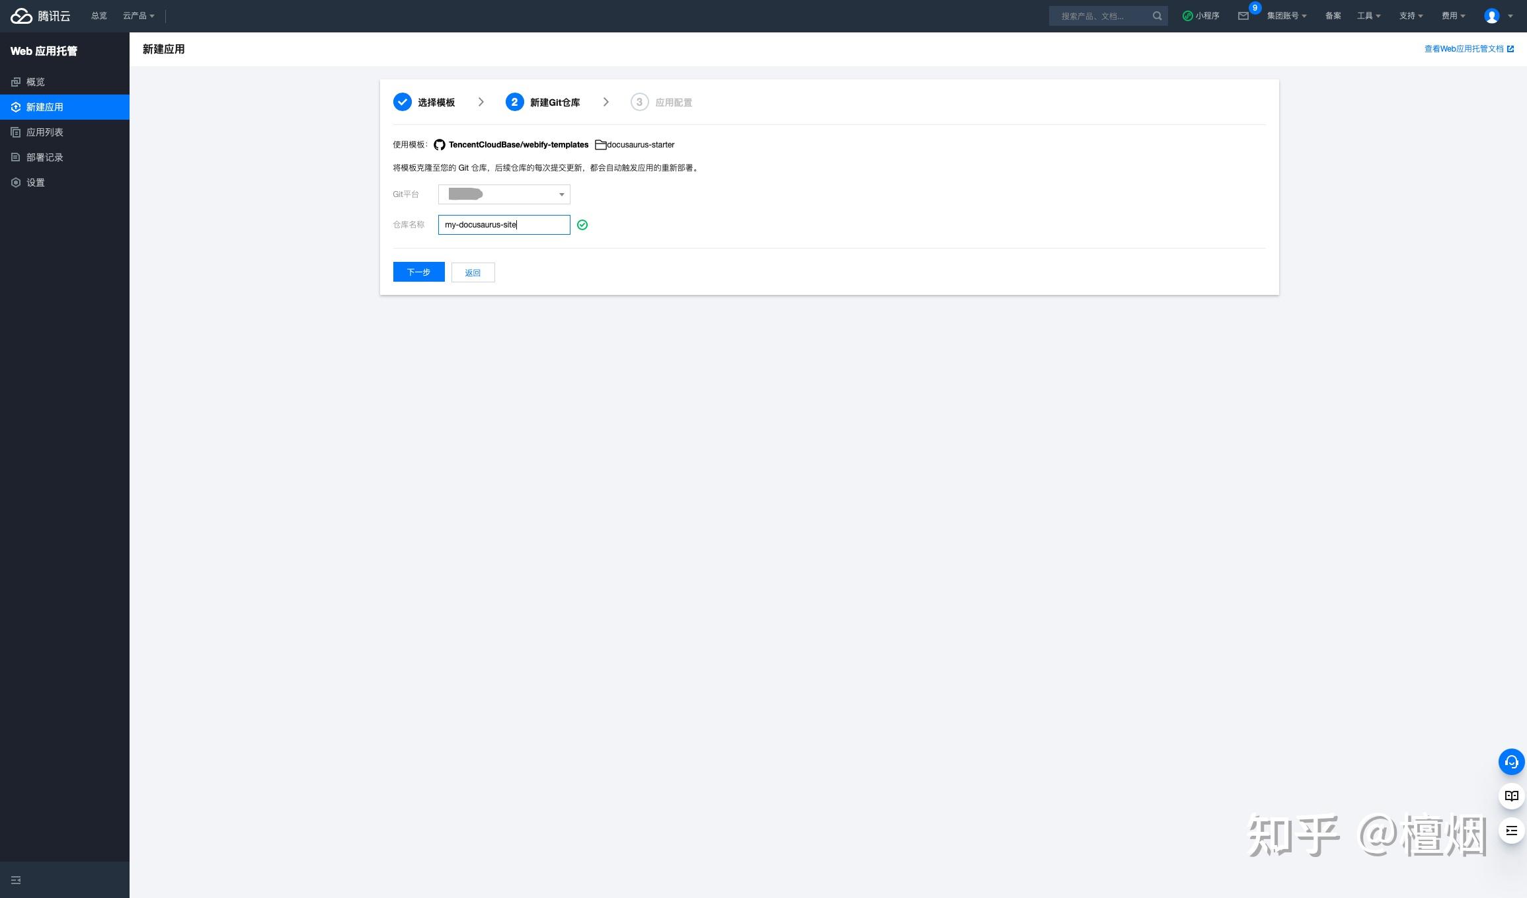Open the 总览 overview link
Image resolution: width=1527 pixels, height=898 pixels.
pyautogui.click(x=99, y=16)
